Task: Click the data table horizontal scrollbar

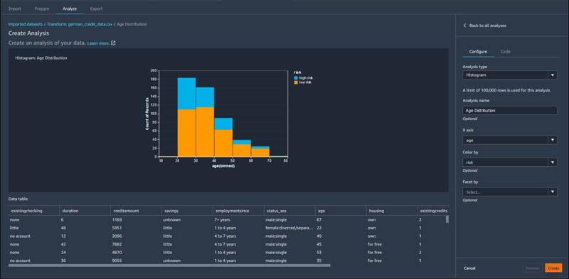Action: pos(169,266)
